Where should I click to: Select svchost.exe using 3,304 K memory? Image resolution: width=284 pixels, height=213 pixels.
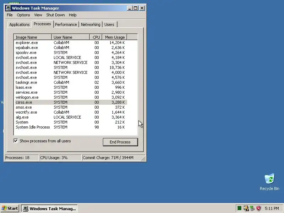(x=71, y=62)
